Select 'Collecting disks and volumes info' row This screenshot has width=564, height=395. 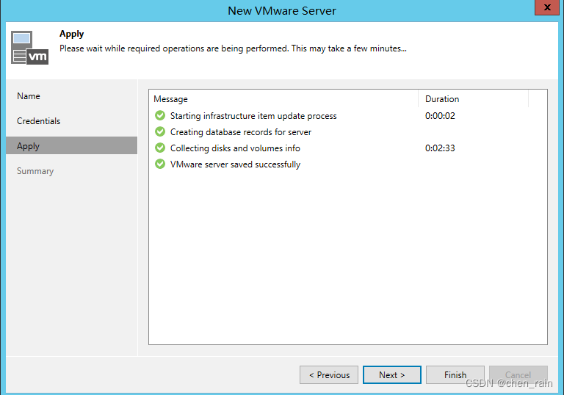coord(348,148)
